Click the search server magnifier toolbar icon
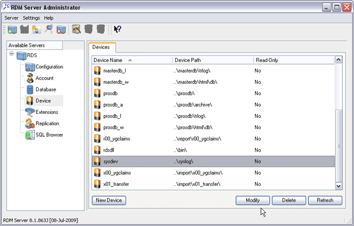354x226 pixels. 49,30
